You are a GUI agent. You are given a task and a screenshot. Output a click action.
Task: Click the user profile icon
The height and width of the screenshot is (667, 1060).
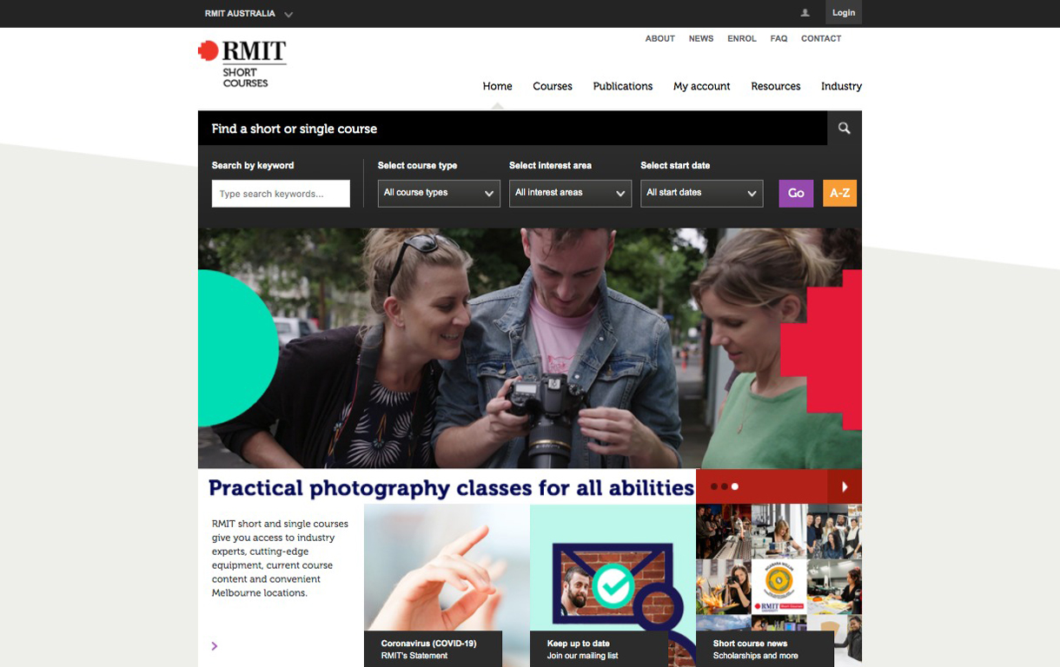pyautogui.click(x=805, y=13)
